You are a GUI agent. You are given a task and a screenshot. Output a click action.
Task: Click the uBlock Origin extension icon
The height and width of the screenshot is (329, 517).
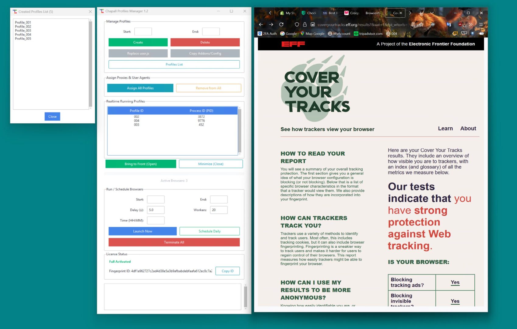[x=460, y=24]
